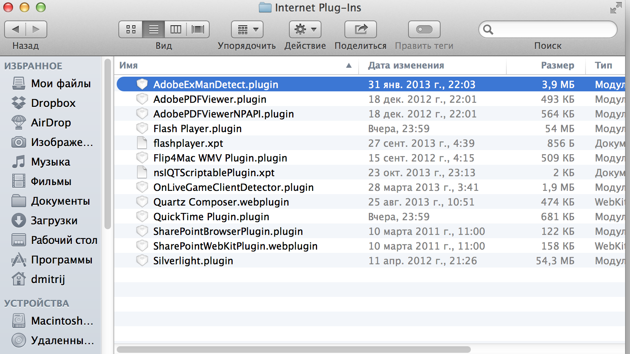Click the Silverlight.plugin file icon
The width and height of the screenshot is (630, 354).
(142, 260)
